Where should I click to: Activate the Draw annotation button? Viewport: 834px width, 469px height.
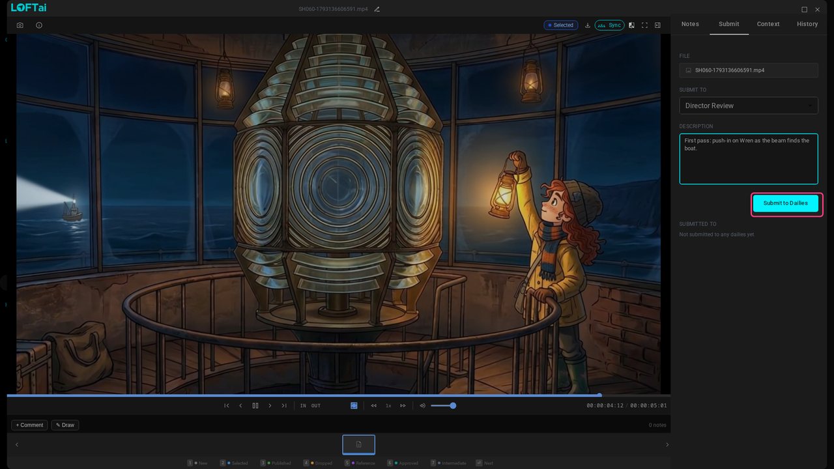(x=65, y=425)
